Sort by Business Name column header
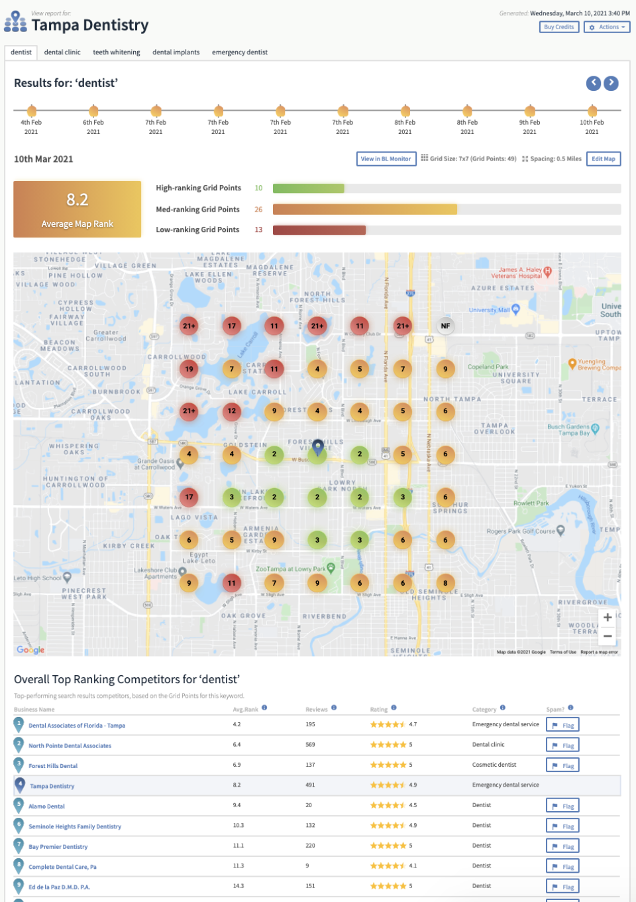The image size is (636, 902). (x=34, y=710)
